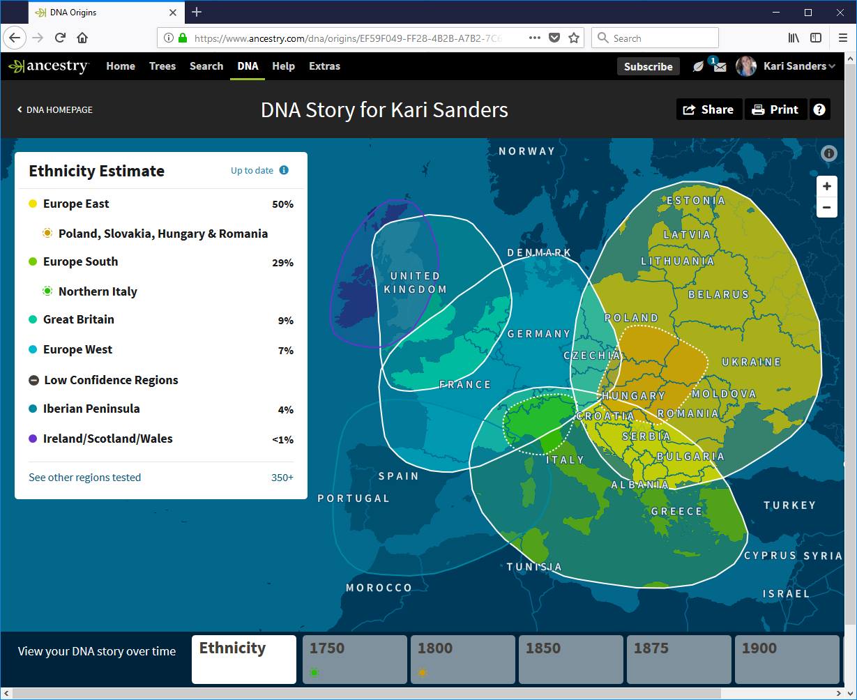Collapse the Low Confidence Regions section
Image resolution: width=857 pixels, height=700 pixels.
33,380
